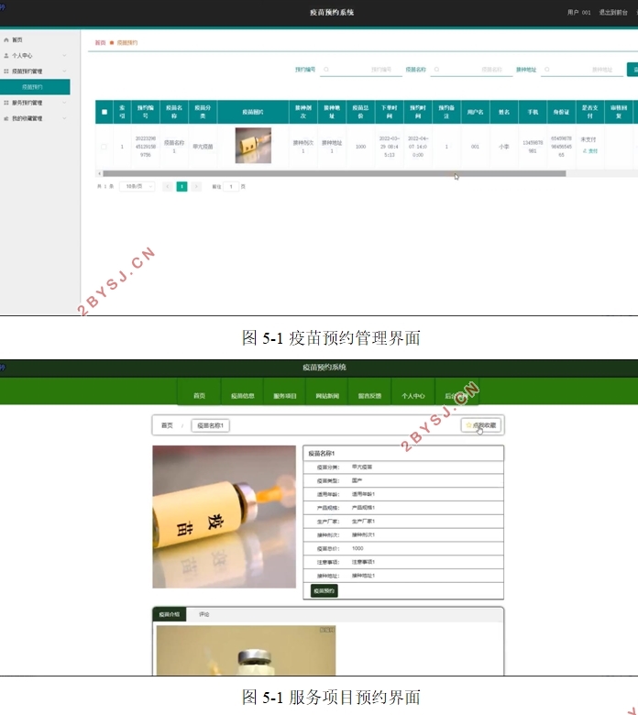Click the large vaccine bottle photo
Image resolution: width=638 pixels, height=715 pixels.
coord(224,517)
